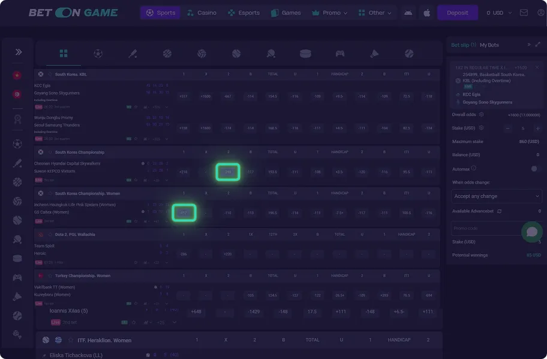The height and width of the screenshot is (359, 547).
Task: Open the messages envelope icon
Action: point(524,13)
